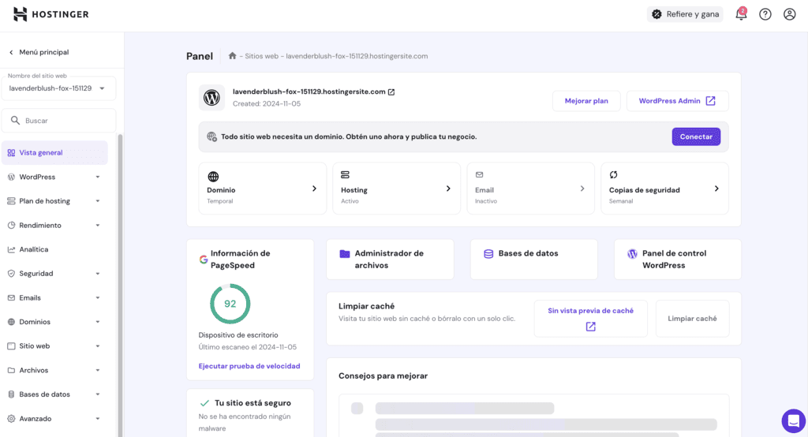The height and width of the screenshot is (437, 808).
Task: Expand the Archivos section arrow
Action: [x=97, y=370]
